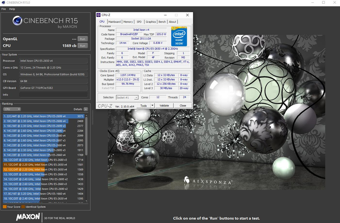Click the Info input field
The image size is (340, 223).
pyautogui.click(x=53, y=95)
